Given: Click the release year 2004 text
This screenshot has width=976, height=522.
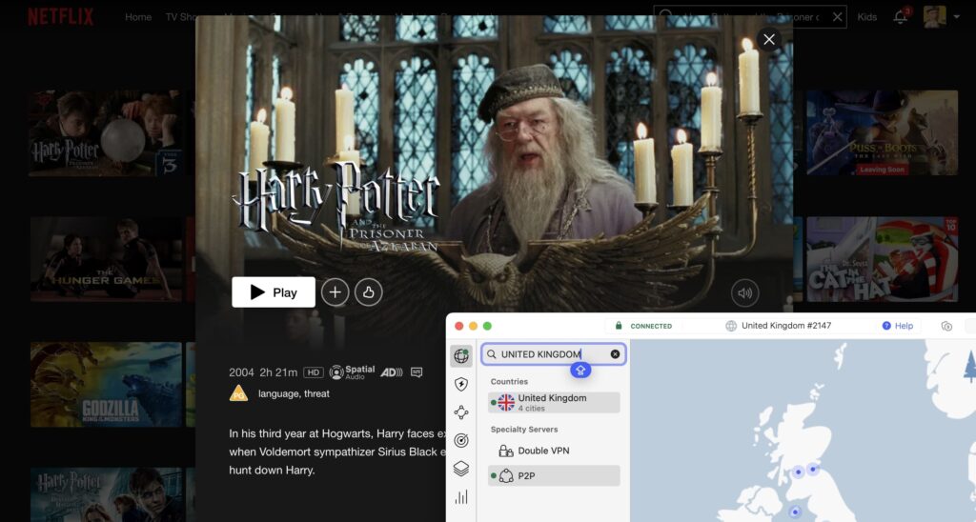Looking at the screenshot, I should point(241,372).
